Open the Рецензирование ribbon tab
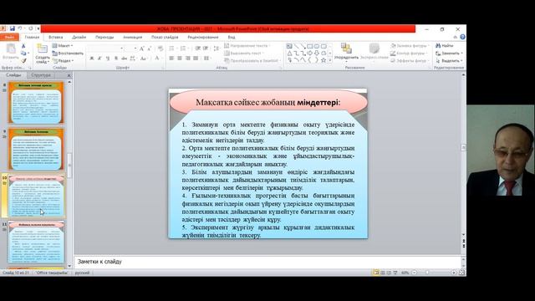The width and height of the screenshot is (535, 301). click(x=203, y=37)
